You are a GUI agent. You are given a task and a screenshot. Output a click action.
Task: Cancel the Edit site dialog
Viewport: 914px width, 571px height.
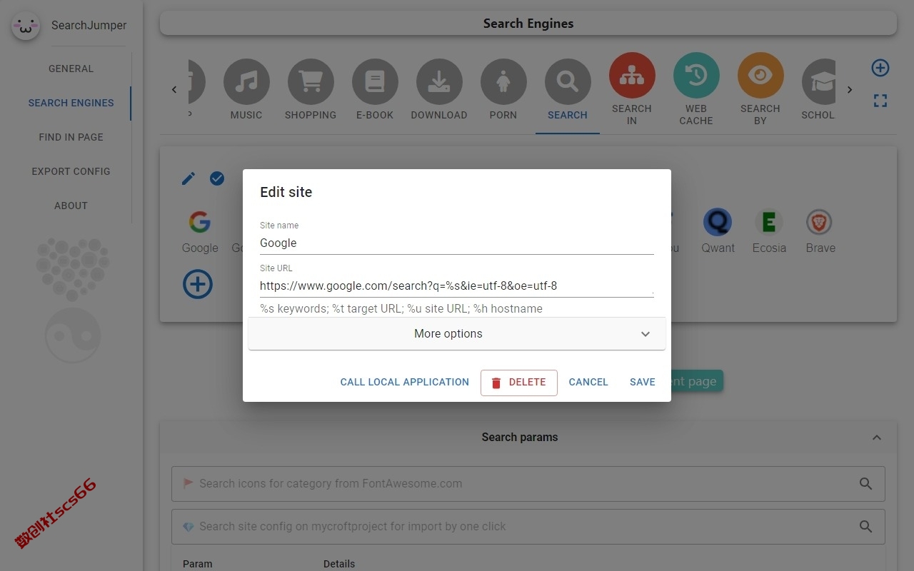[588, 383]
